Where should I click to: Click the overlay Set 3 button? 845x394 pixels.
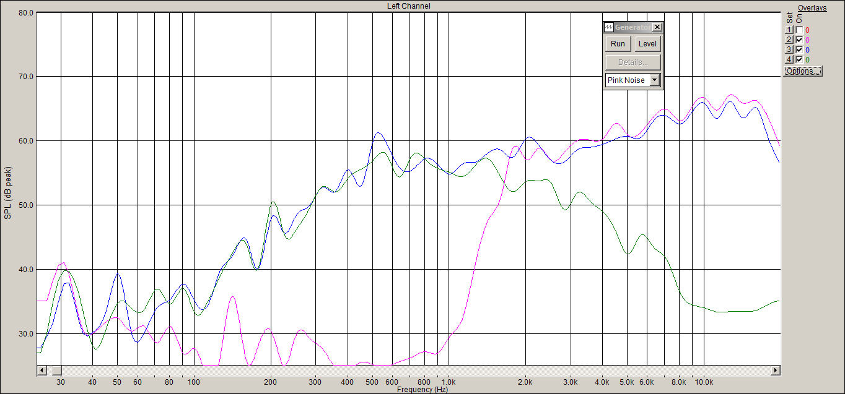(x=789, y=49)
